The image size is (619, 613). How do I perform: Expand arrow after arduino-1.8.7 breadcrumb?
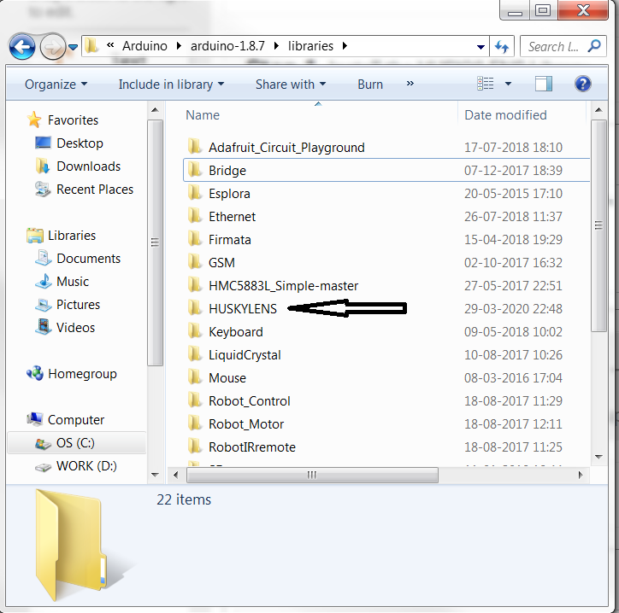[x=276, y=46]
